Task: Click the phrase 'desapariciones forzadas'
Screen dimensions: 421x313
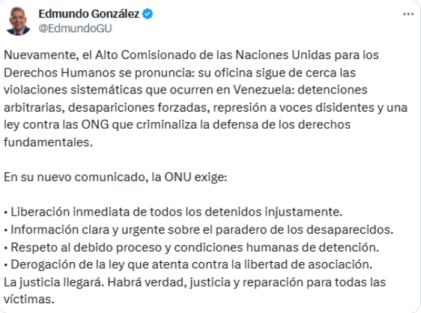Action: click(x=138, y=107)
